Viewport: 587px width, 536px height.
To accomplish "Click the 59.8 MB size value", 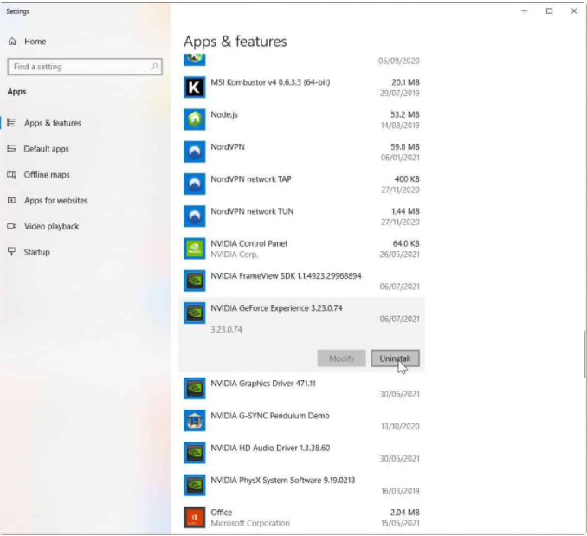I will (x=404, y=146).
